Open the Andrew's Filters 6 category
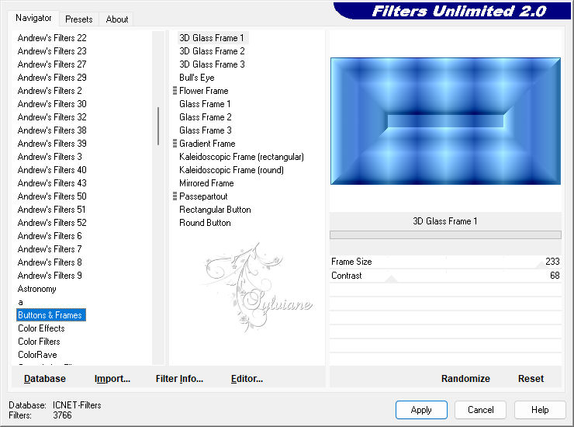The width and height of the screenshot is (574, 427). (x=50, y=236)
